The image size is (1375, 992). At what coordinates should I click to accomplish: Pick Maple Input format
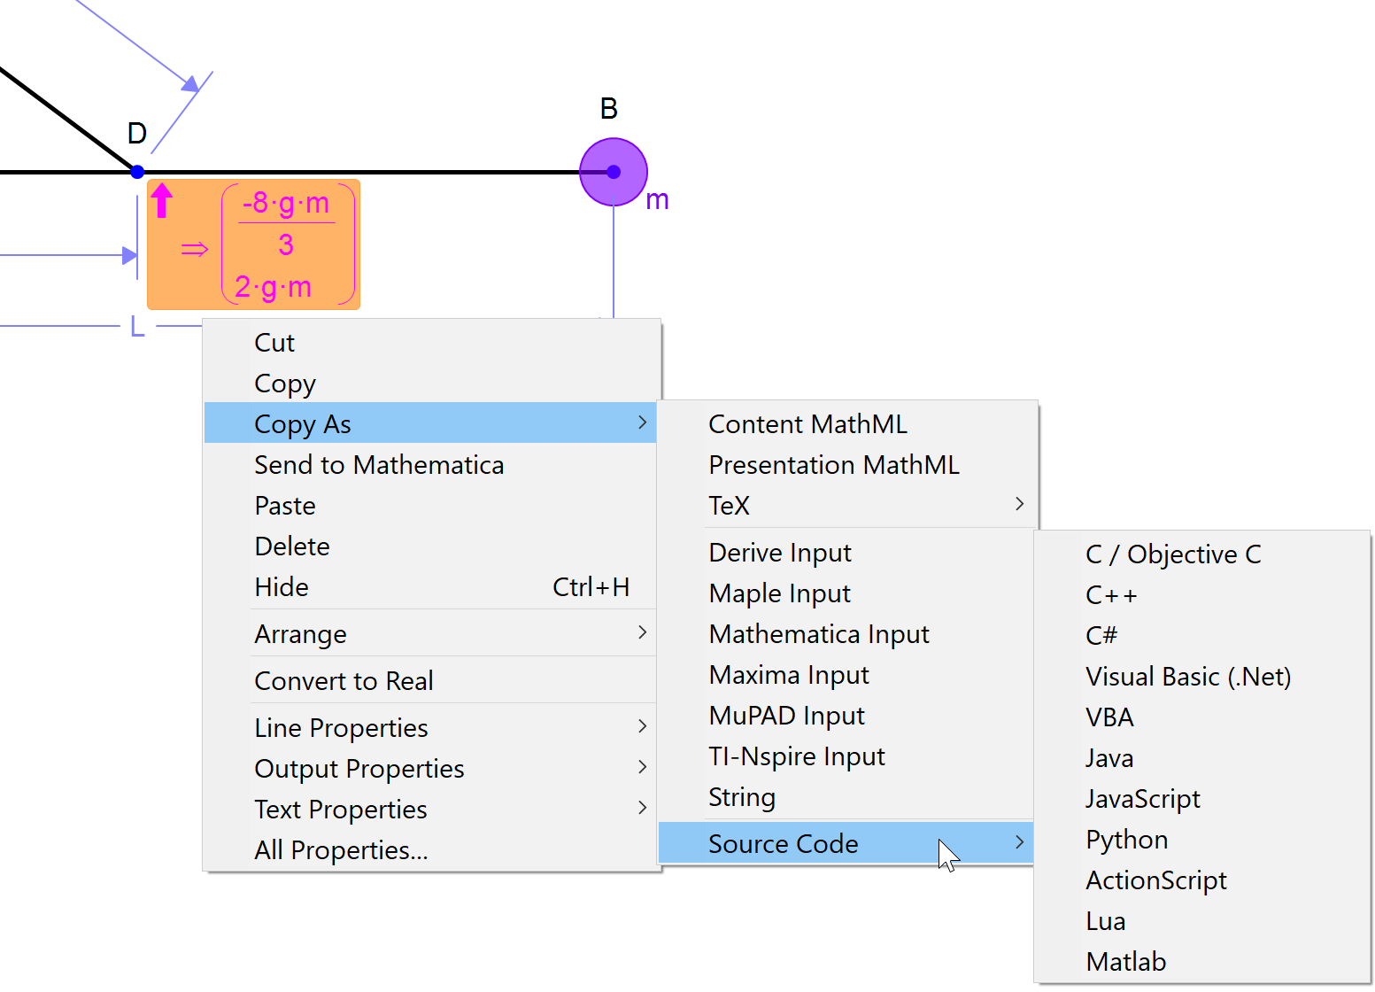pyautogui.click(x=779, y=593)
